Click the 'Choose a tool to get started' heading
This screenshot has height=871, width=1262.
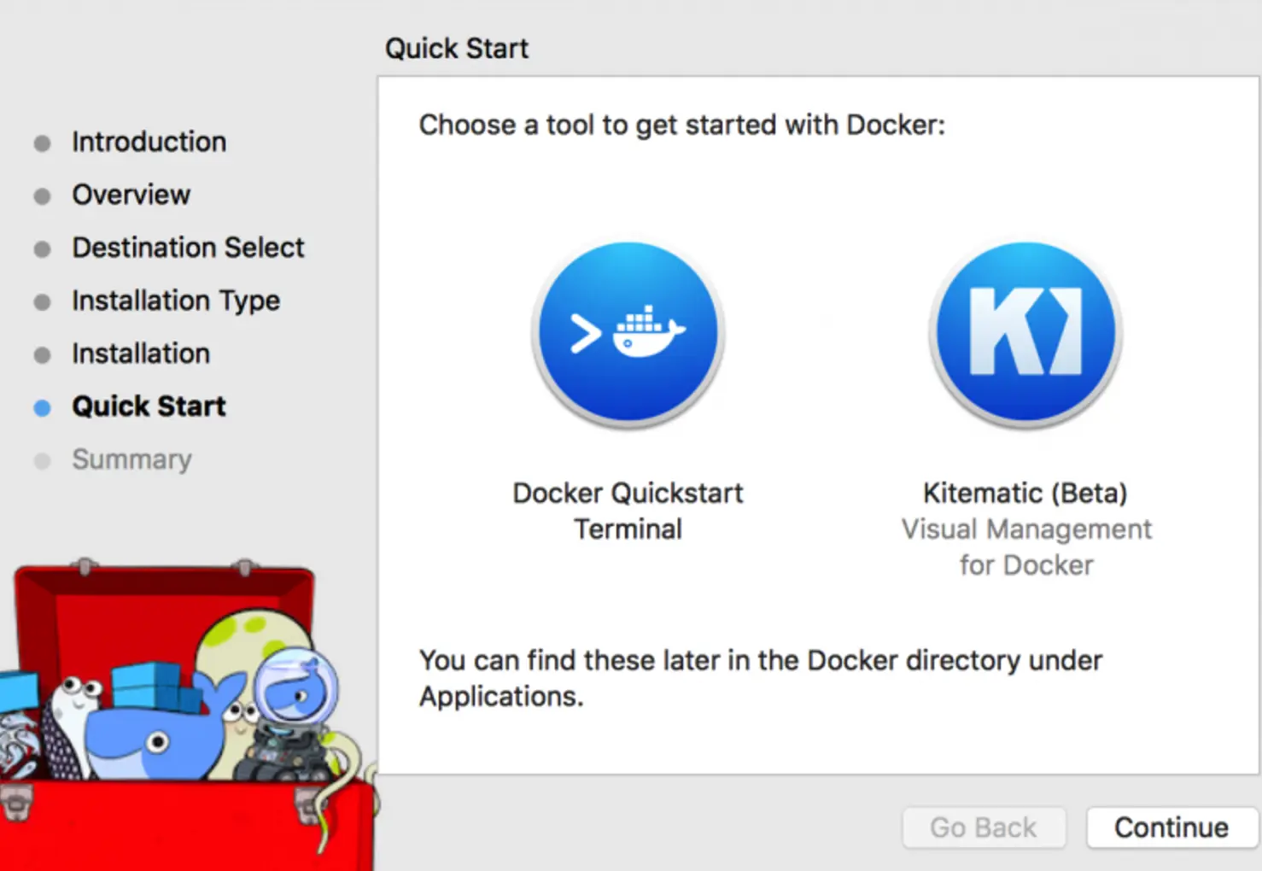pos(682,126)
